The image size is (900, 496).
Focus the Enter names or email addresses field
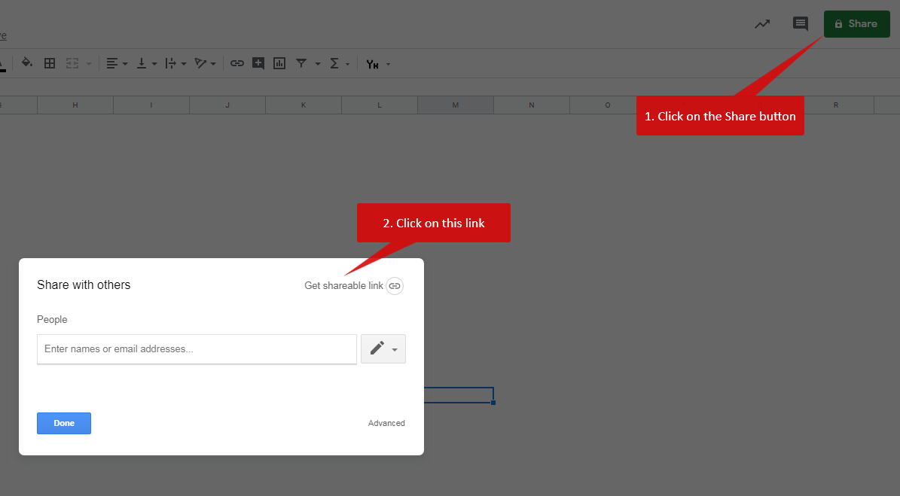[197, 348]
